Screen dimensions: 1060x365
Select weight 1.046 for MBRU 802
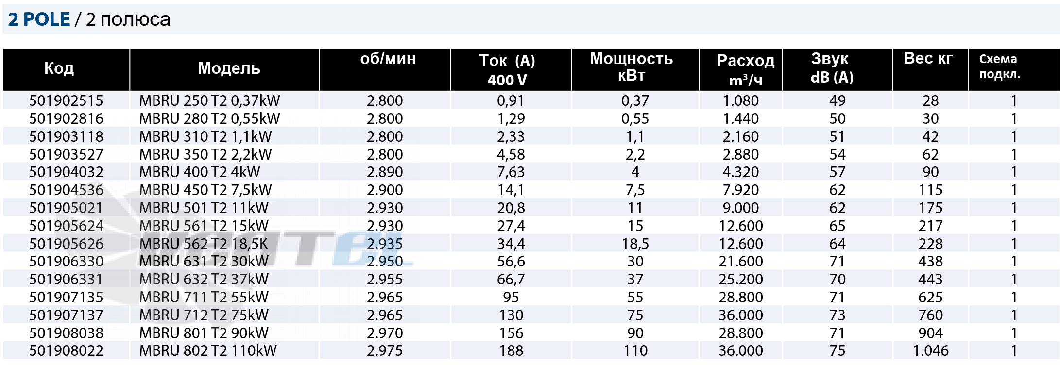(931, 350)
